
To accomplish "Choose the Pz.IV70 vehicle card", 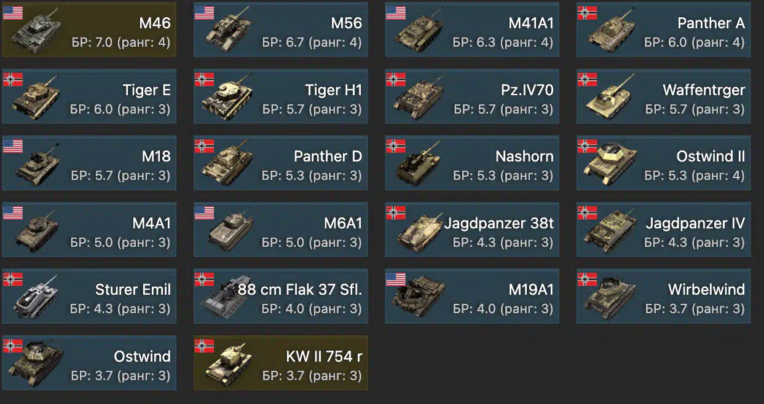I will [x=472, y=96].
